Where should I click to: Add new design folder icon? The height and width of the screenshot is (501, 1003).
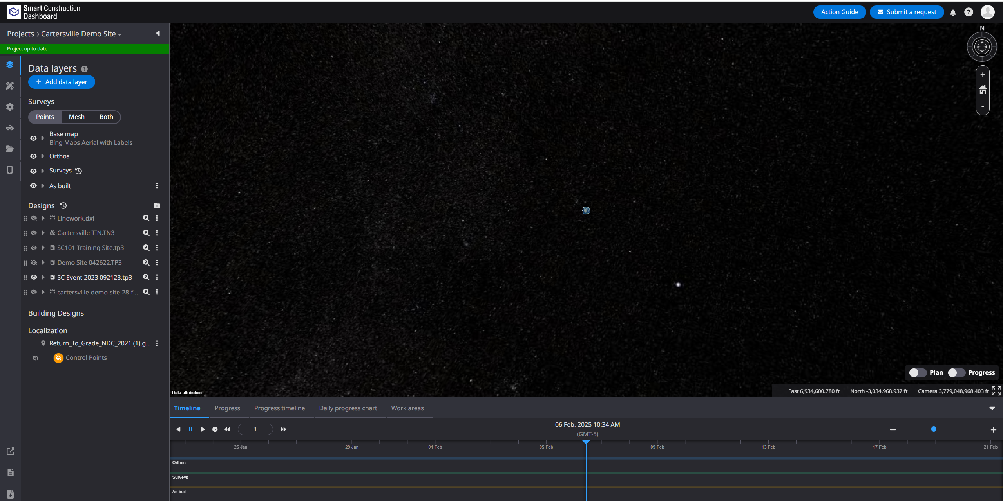[157, 205]
